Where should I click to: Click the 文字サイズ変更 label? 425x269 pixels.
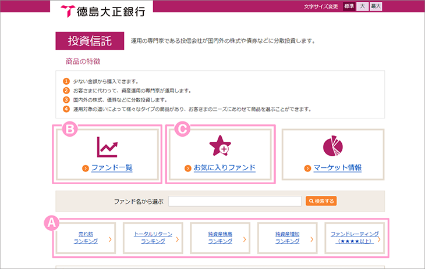pos(321,6)
